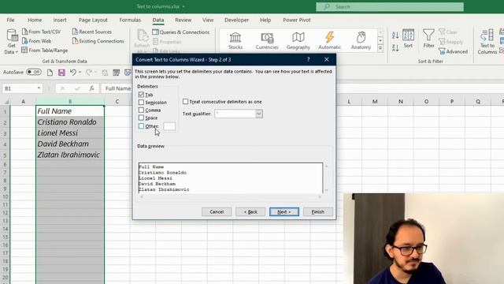Uncheck the Tab delimiter checkbox

click(x=141, y=95)
